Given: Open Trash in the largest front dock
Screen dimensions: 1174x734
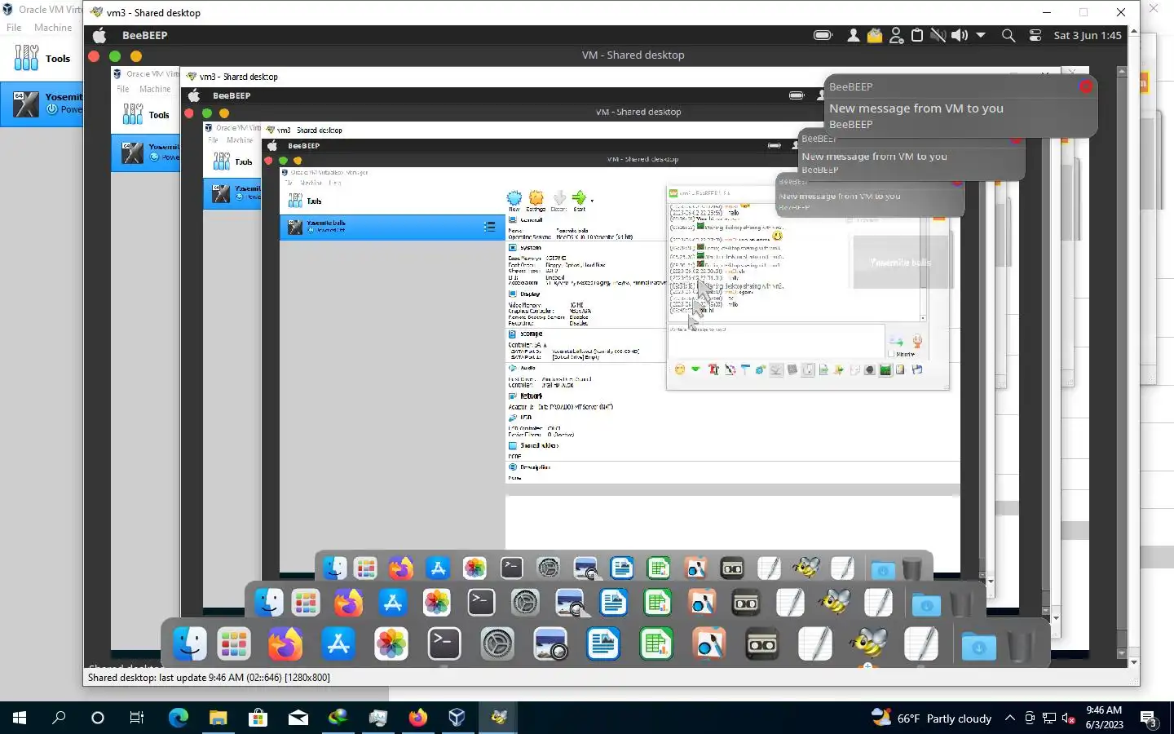Looking at the screenshot, I should [x=1019, y=646].
